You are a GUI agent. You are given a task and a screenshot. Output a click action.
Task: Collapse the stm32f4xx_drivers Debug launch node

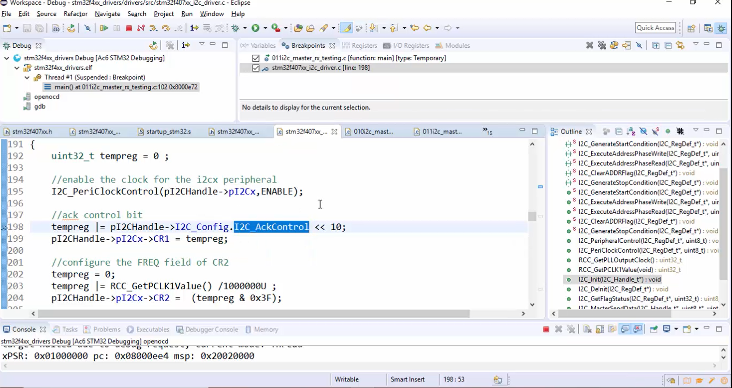[6, 58]
